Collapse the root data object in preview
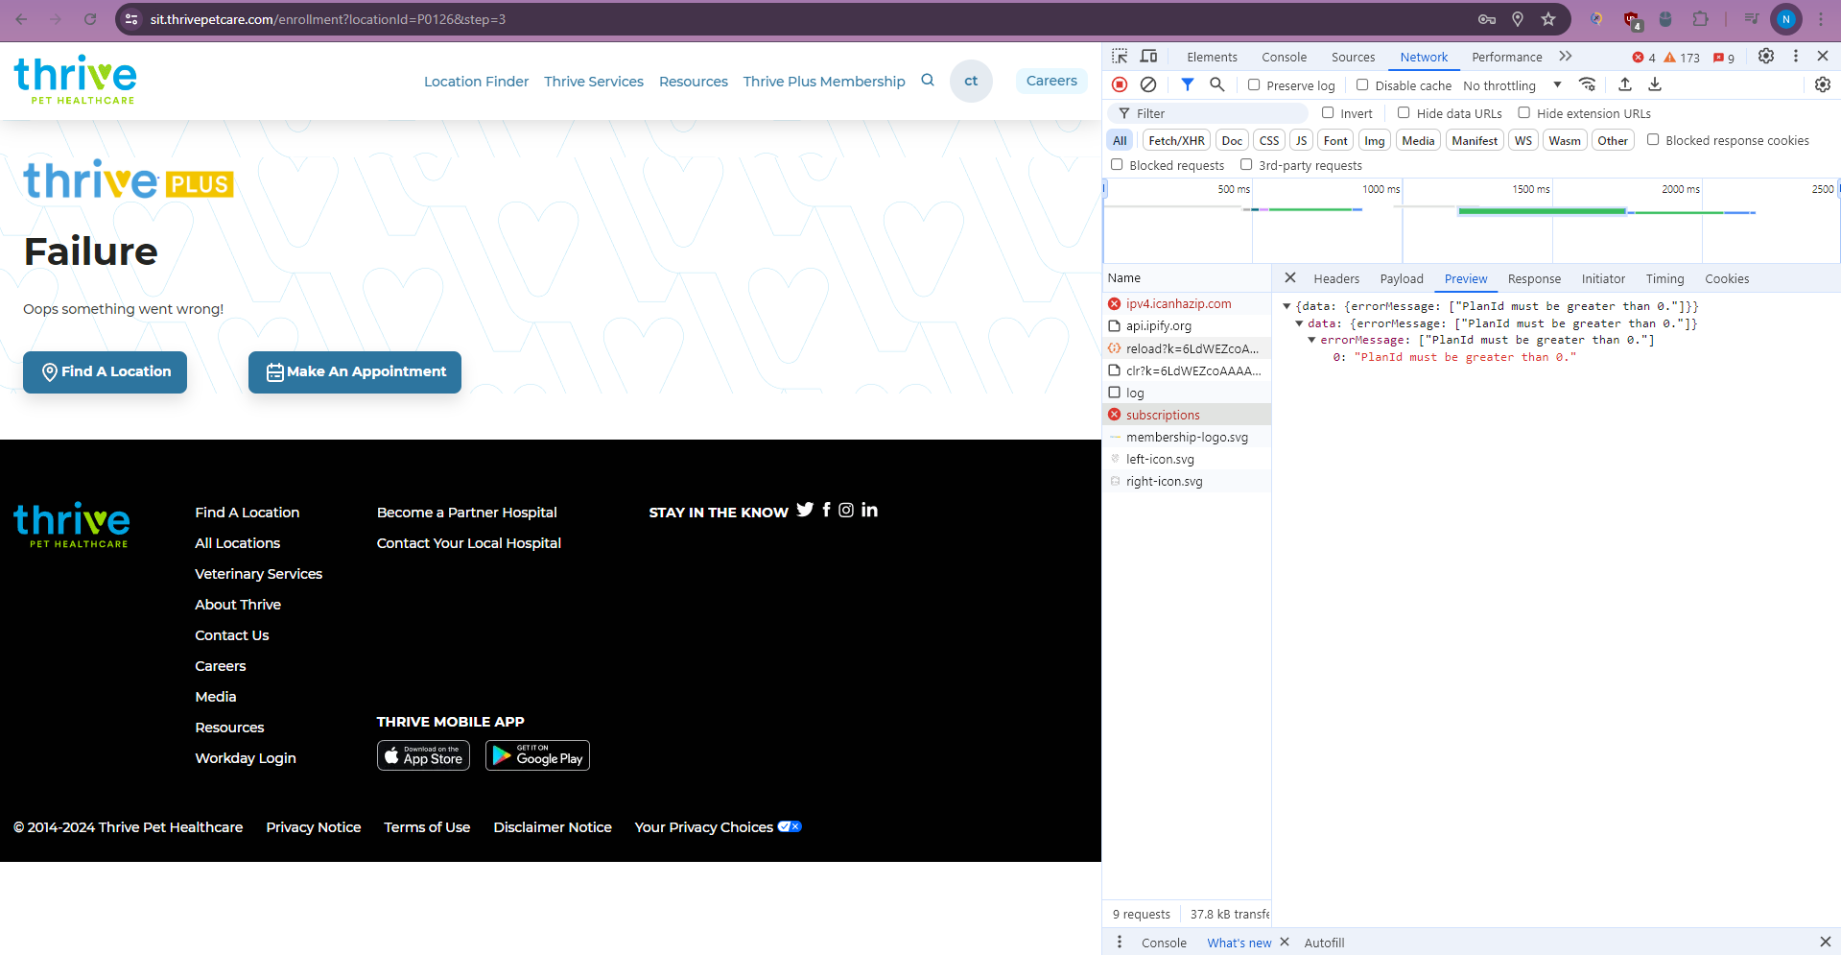 tap(1286, 306)
